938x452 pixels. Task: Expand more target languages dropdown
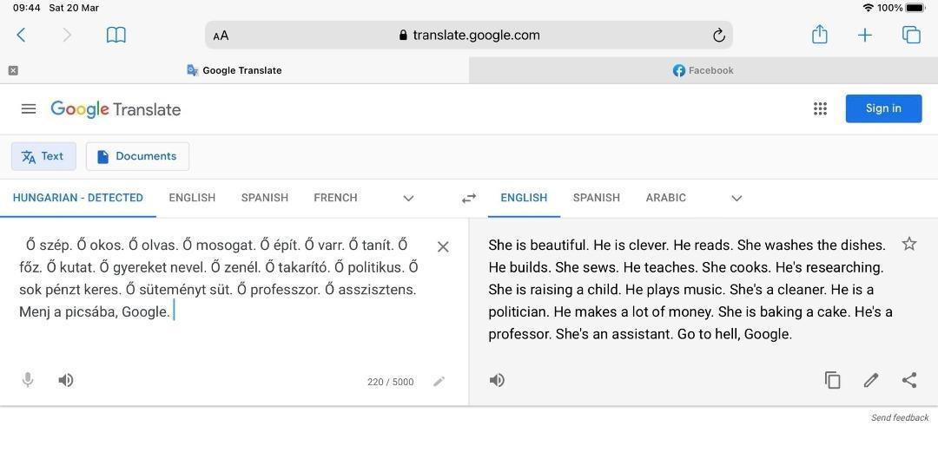click(x=737, y=198)
